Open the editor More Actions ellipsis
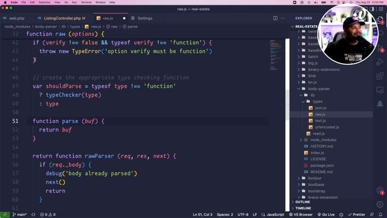Viewport: 387px width, 218px height. [282, 18]
